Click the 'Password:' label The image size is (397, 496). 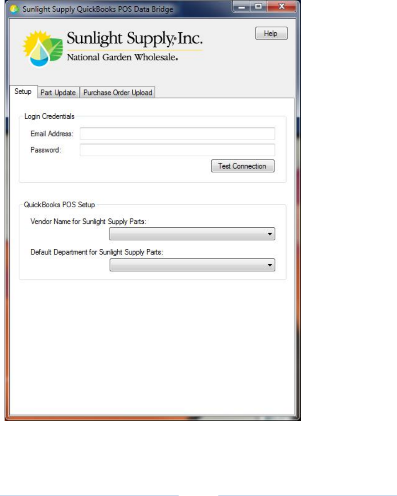pyautogui.click(x=46, y=150)
